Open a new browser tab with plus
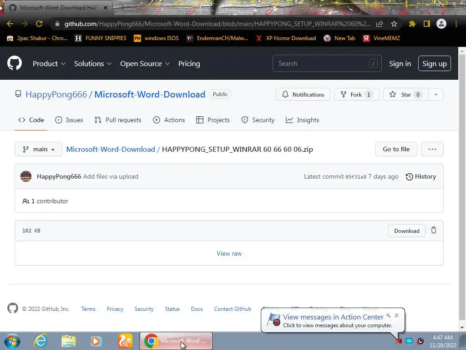466x350 pixels. pos(122,8)
